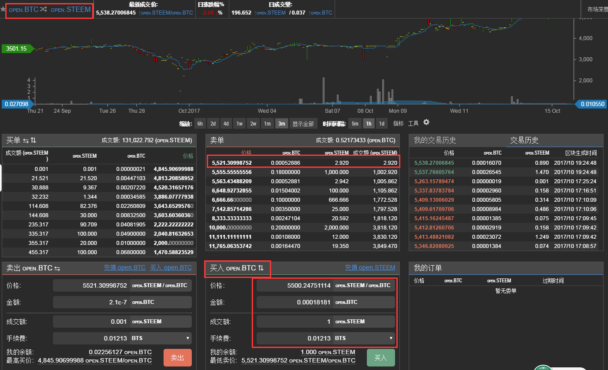This screenshot has height=370, width=608.
Task: Click buy balance 1.000 OPEN.STEEM
Action: (328, 352)
